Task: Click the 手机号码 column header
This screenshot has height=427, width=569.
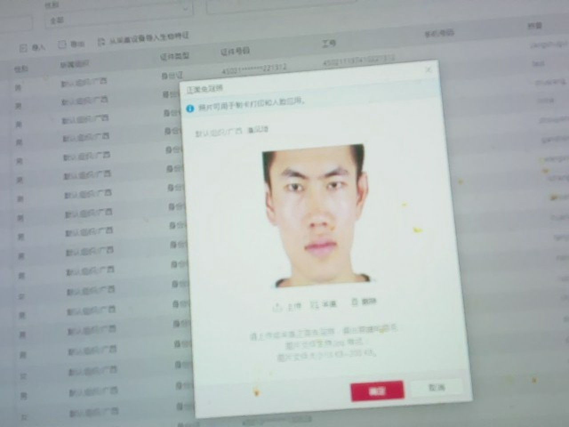Action: [x=439, y=33]
